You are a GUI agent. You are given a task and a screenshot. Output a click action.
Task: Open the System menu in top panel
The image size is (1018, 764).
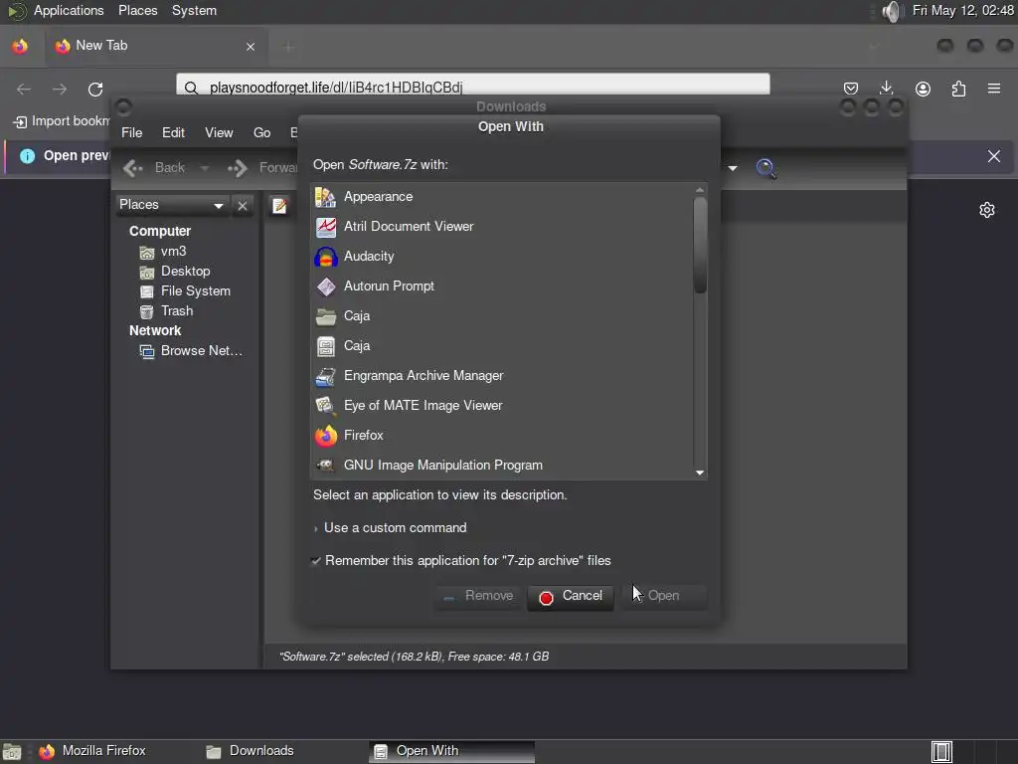coord(194,10)
